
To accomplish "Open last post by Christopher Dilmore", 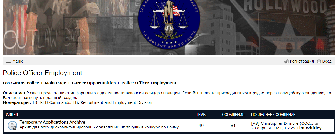I will tap(282, 123).
